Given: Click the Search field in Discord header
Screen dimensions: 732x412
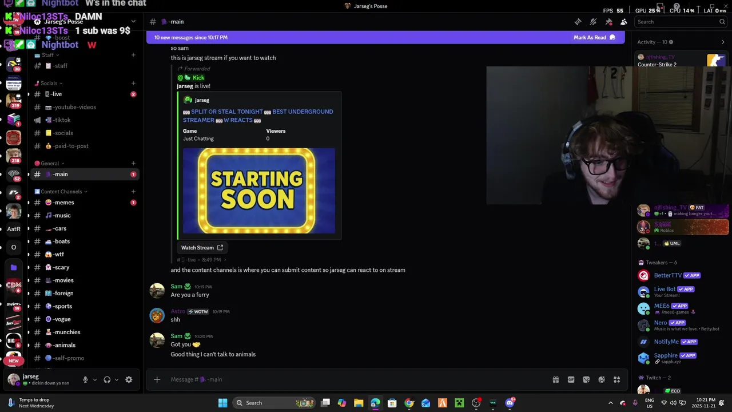Looking at the screenshot, I should point(681,22).
